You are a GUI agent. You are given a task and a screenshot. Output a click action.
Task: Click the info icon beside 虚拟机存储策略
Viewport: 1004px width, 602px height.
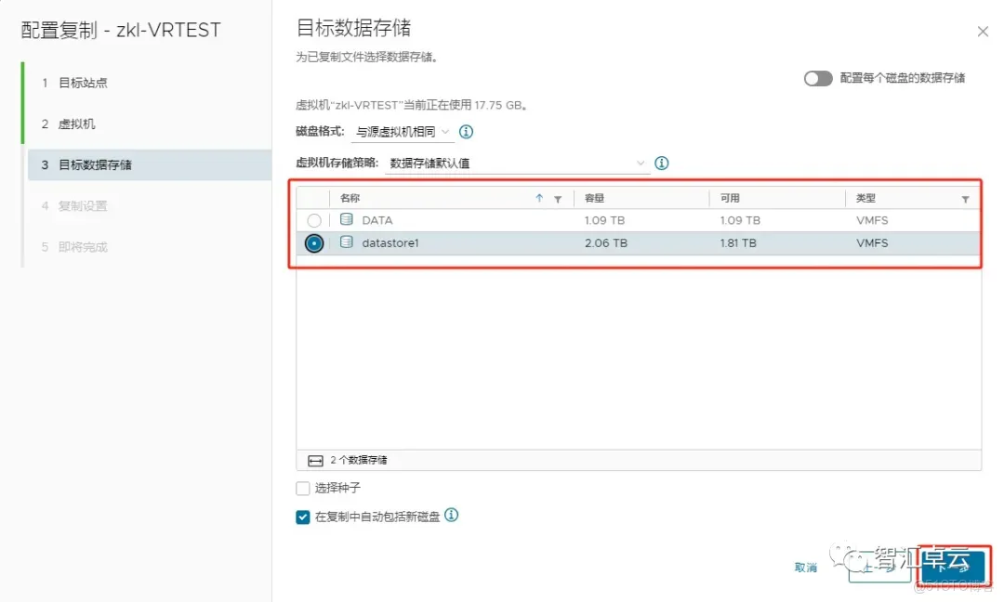(662, 164)
